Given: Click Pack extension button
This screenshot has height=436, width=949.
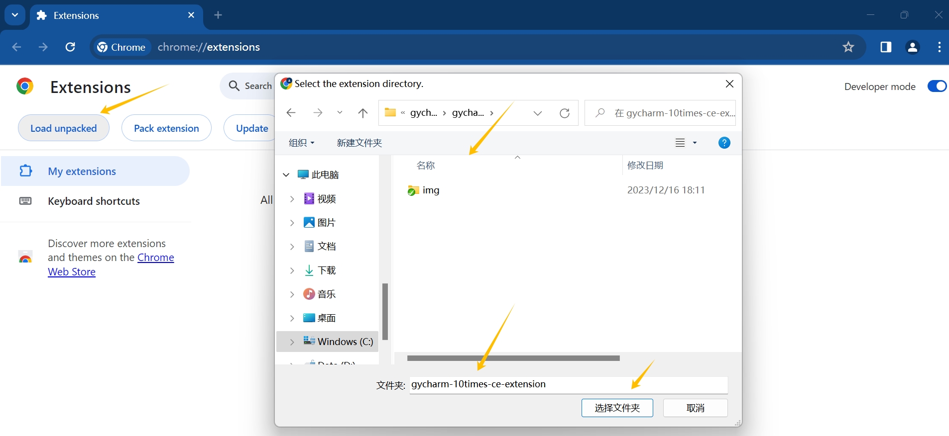Looking at the screenshot, I should [166, 128].
